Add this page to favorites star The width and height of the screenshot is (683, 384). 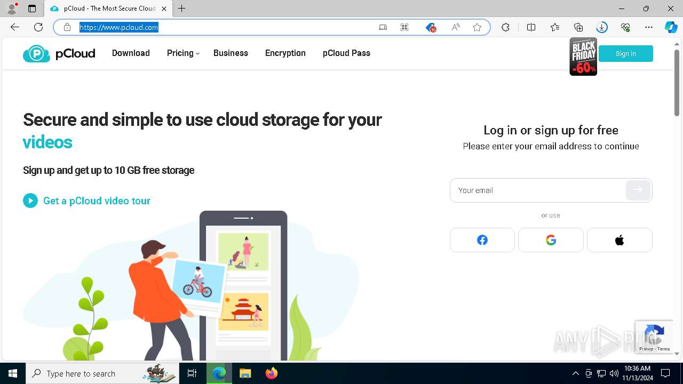pyautogui.click(x=477, y=27)
